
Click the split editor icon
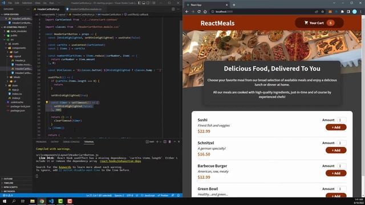(x=173, y=9)
